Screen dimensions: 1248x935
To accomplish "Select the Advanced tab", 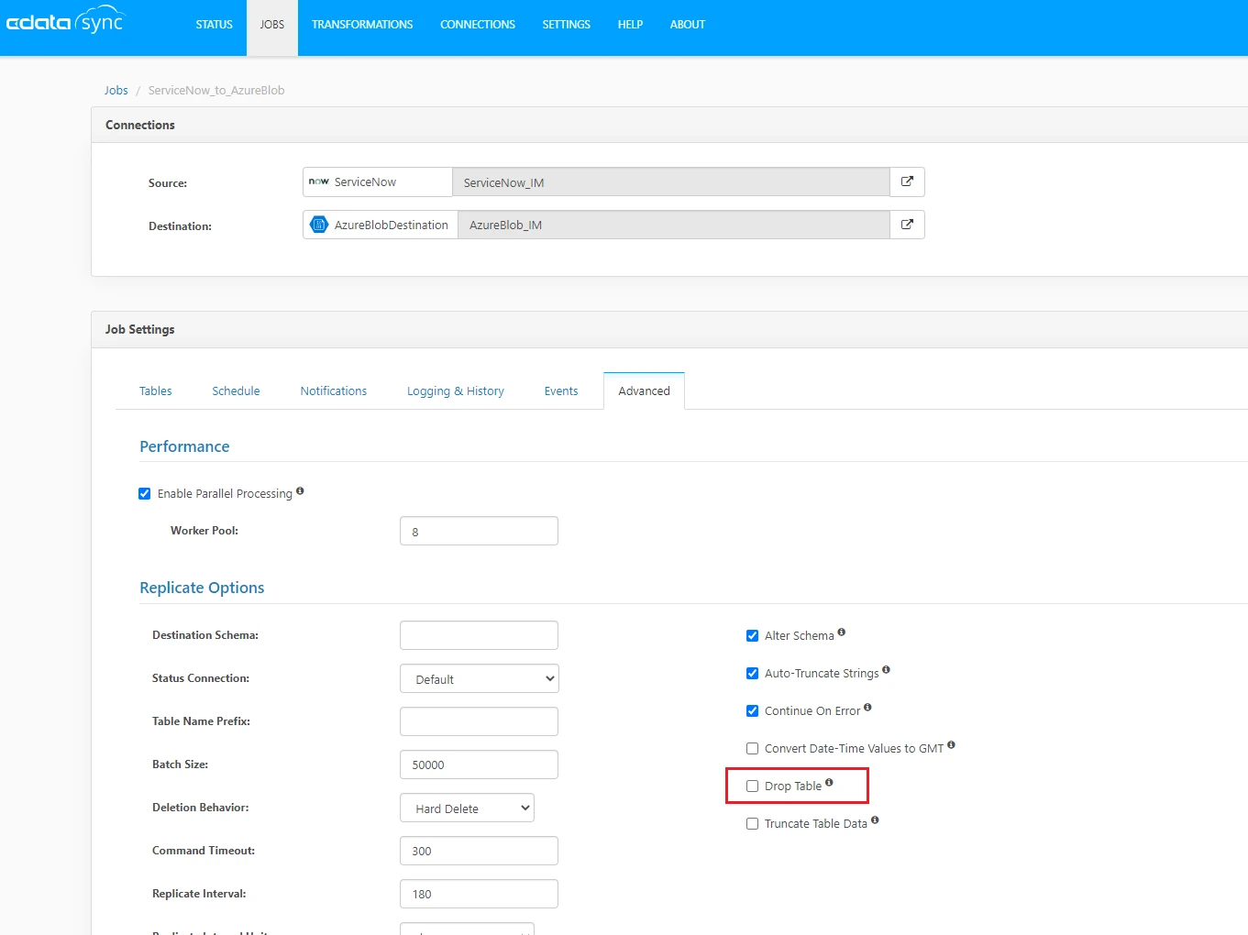I will click(x=645, y=391).
